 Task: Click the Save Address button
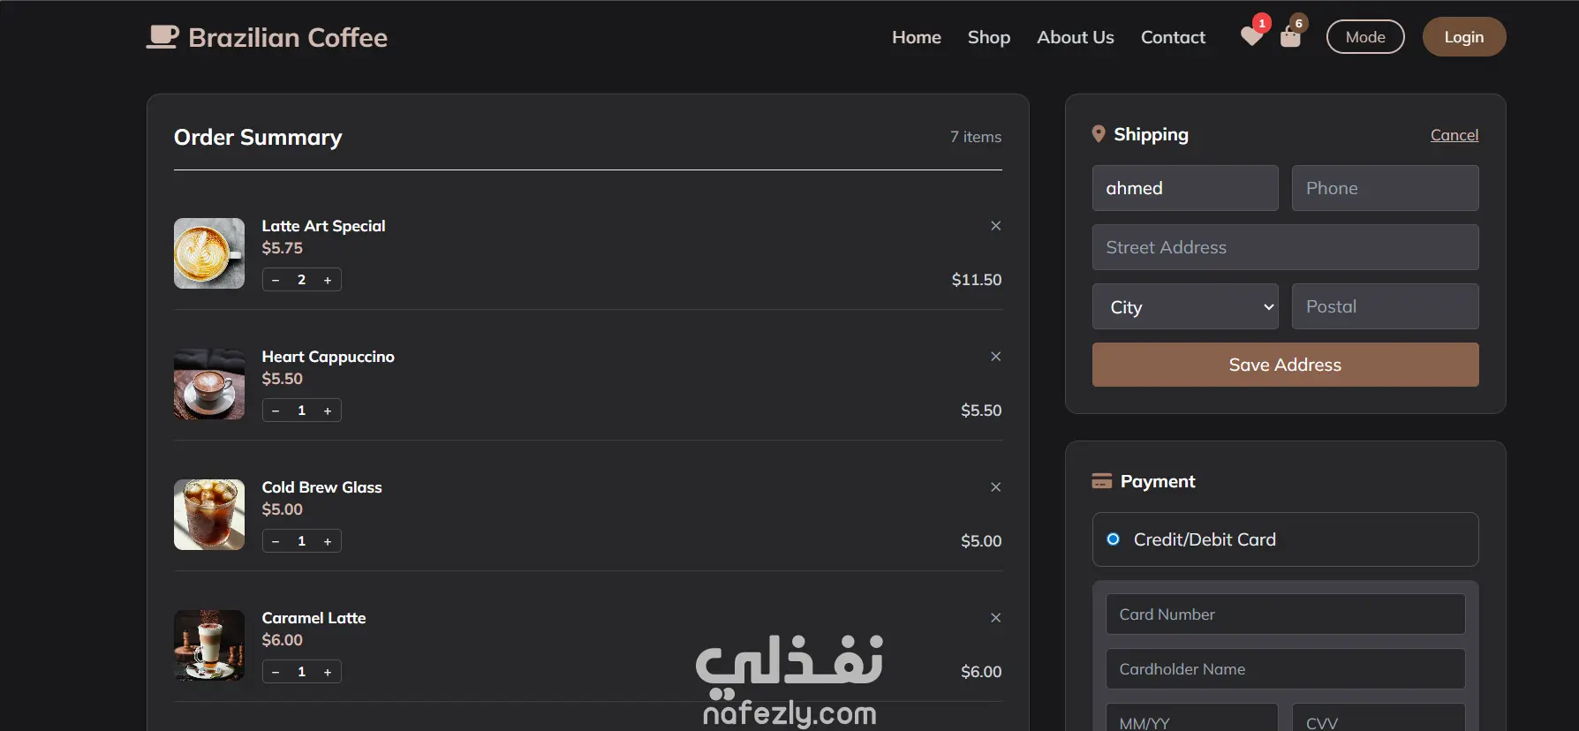point(1285,365)
